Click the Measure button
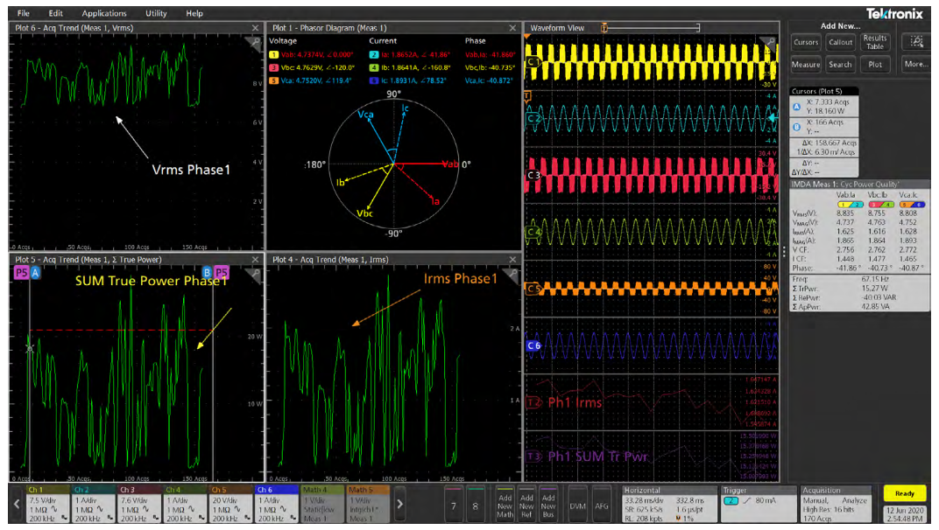The width and height of the screenshot is (939, 530). [805, 64]
